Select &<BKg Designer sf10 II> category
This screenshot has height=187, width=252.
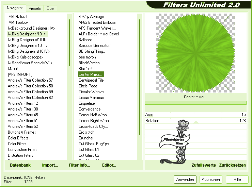tap(27, 40)
